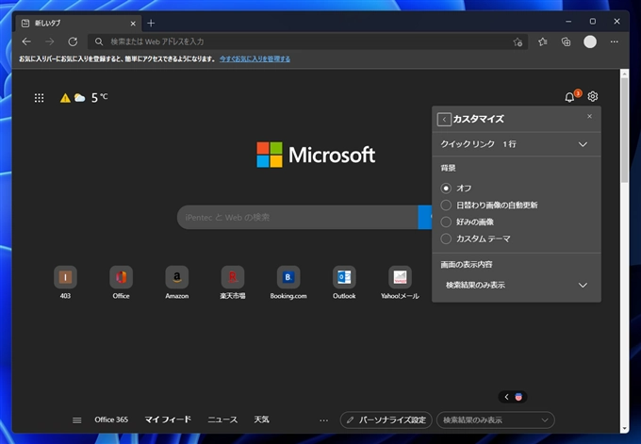Screen dimensions: 641x444
Task: Open the Booking.com quick link
Action: (x=288, y=277)
